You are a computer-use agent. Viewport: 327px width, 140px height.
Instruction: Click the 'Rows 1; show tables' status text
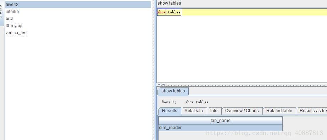pos(185,102)
